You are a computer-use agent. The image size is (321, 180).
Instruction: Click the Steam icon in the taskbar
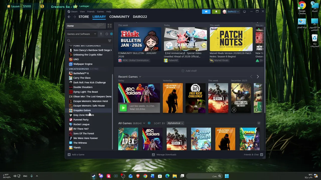(94, 176)
